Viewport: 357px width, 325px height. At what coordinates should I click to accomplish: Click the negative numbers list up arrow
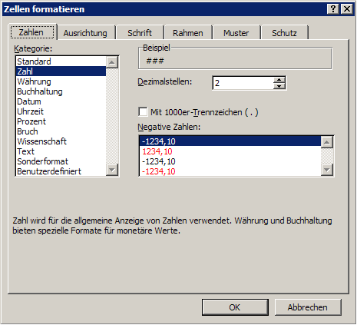[327, 142]
